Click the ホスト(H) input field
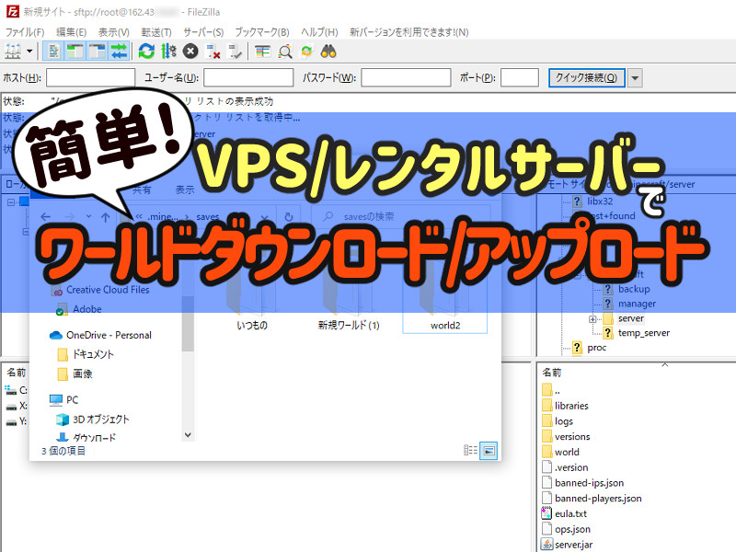 90,78
